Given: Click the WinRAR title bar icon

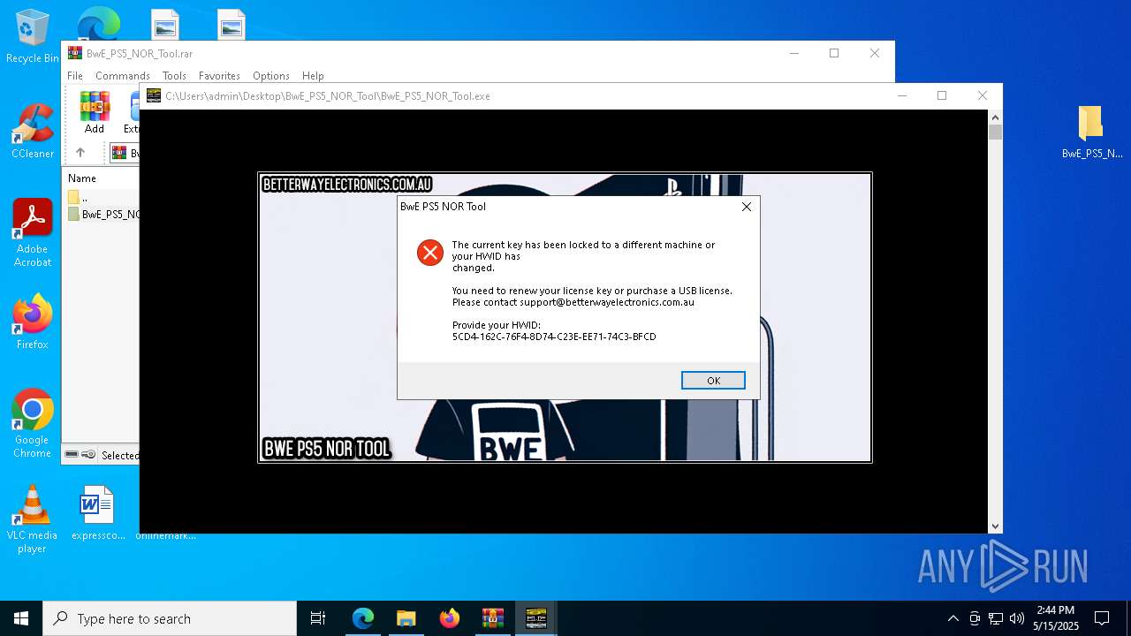Looking at the screenshot, I should coord(75,53).
